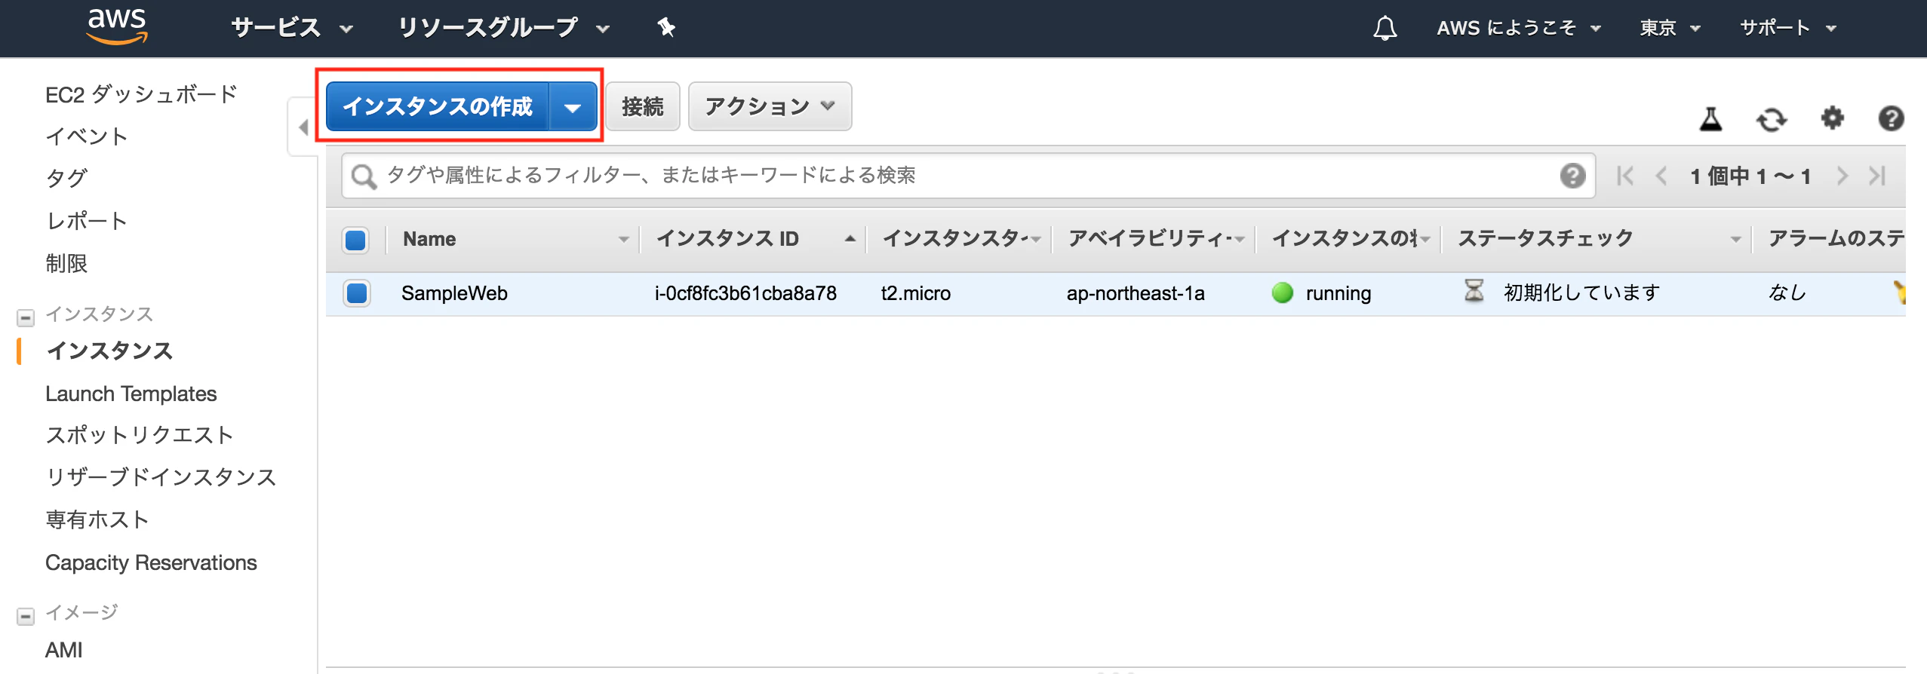Viewport: 1927px width, 674px height.
Task: Click the hourglass status check icon
Action: pos(1474,291)
